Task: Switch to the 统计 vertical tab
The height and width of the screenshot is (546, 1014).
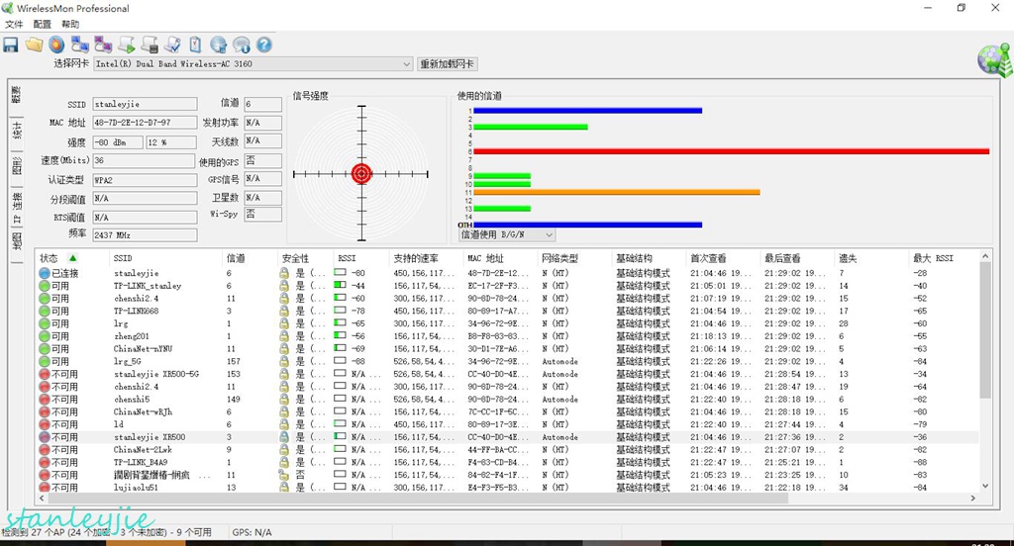Action: [x=16, y=130]
